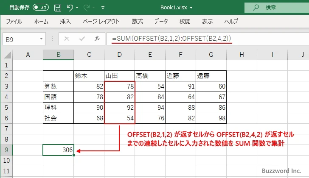Open the ヘルプ tab

pyautogui.click(x=231, y=21)
